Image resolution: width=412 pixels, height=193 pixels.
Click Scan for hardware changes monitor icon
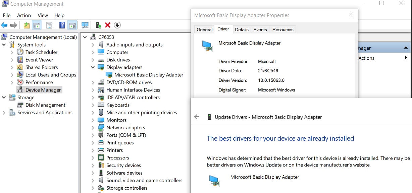tap(85, 25)
